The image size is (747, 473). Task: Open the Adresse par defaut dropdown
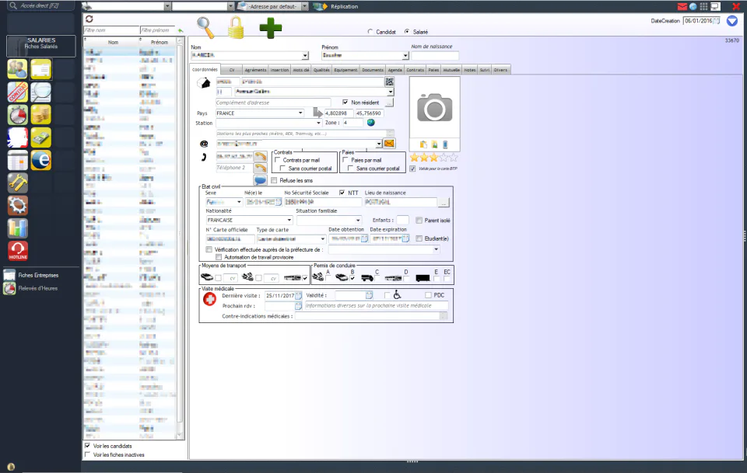pyautogui.click(x=304, y=7)
